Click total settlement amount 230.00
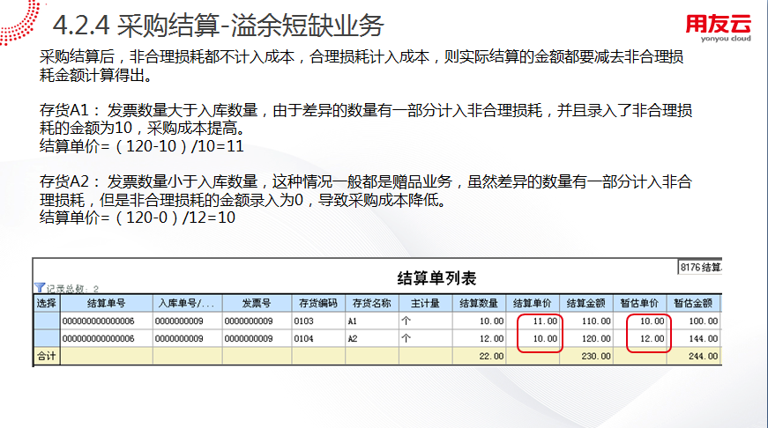The image size is (768, 428). pyautogui.click(x=585, y=356)
